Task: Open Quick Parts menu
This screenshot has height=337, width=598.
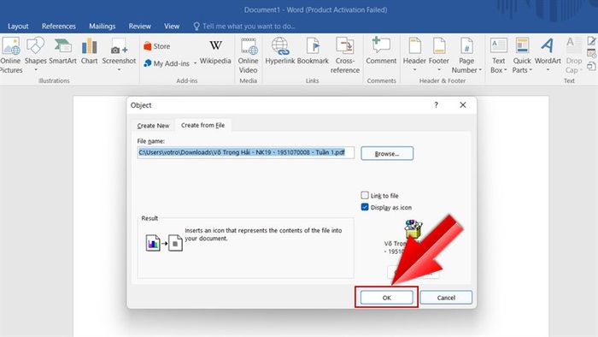Action: (522, 56)
